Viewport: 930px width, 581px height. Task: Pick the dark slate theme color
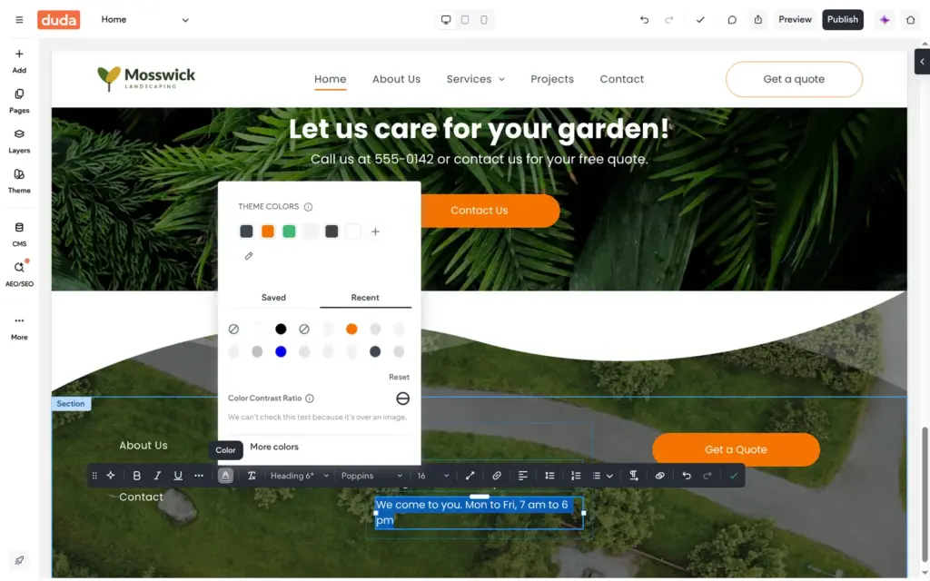(246, 231)
